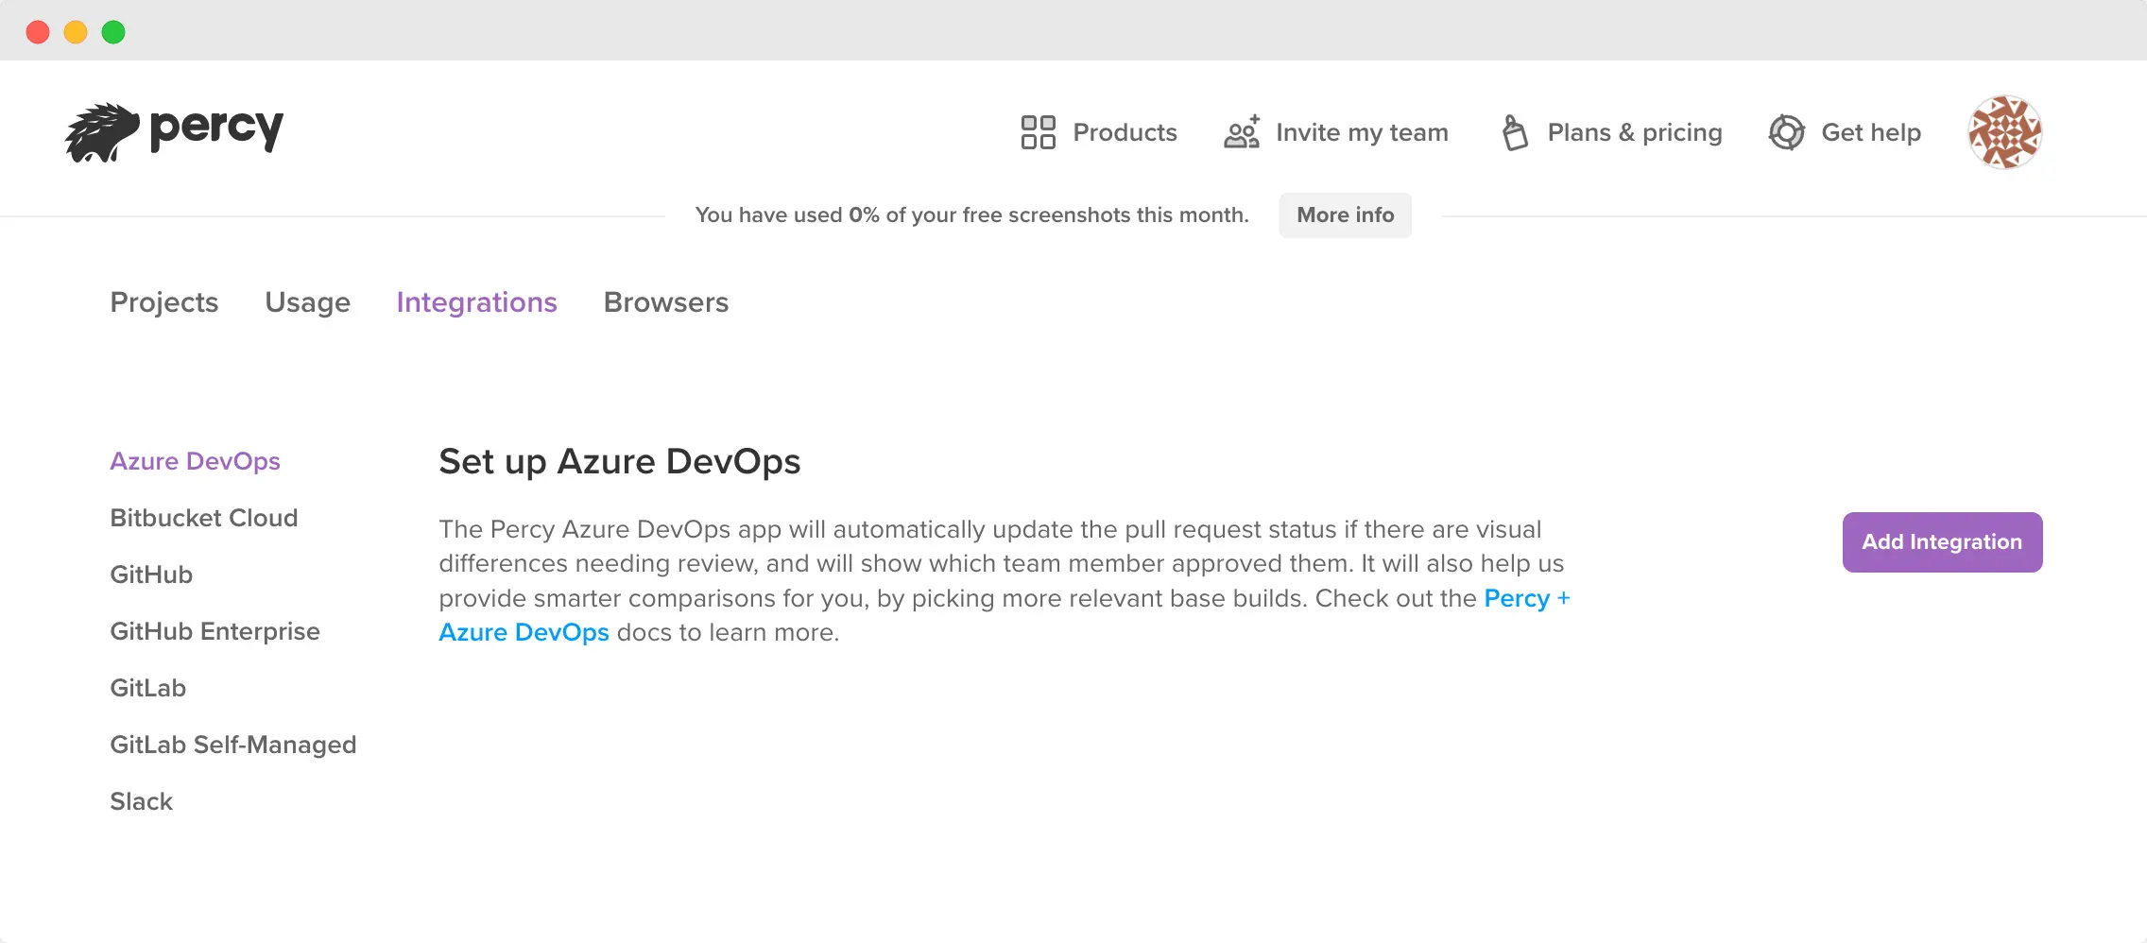Click the macOS green fullscreen window button

click(x=113, y=32)
